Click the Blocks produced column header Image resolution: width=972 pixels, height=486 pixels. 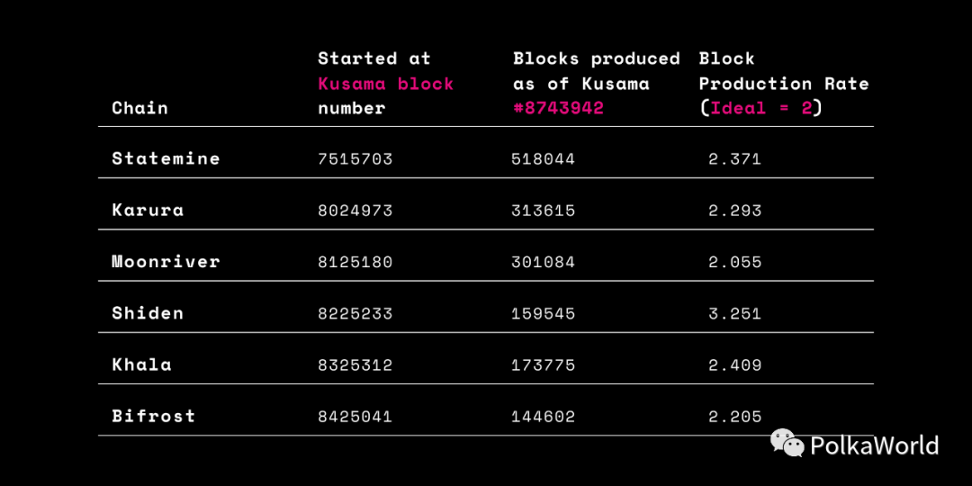597,84
